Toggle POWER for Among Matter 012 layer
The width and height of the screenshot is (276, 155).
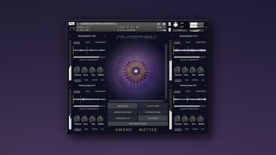click(177, 42)
